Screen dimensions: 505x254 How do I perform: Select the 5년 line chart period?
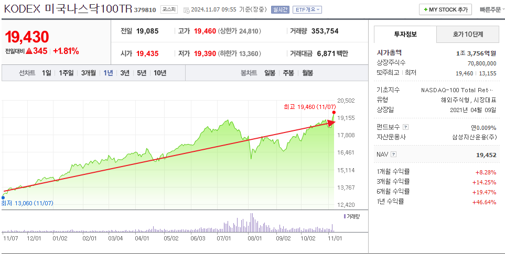142,73
